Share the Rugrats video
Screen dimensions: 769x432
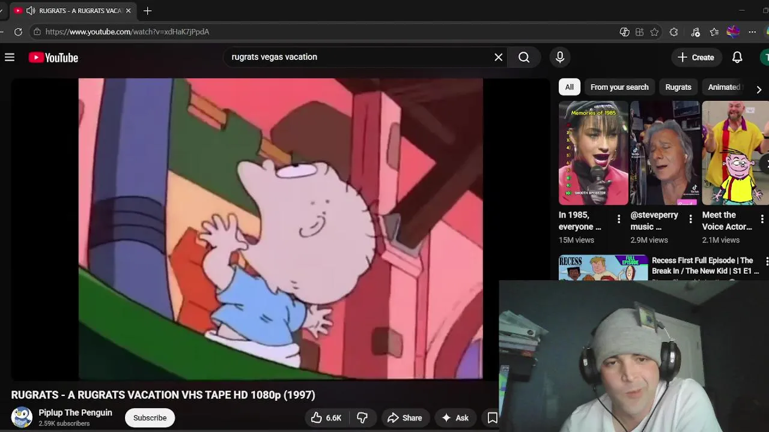coord(404,418)
